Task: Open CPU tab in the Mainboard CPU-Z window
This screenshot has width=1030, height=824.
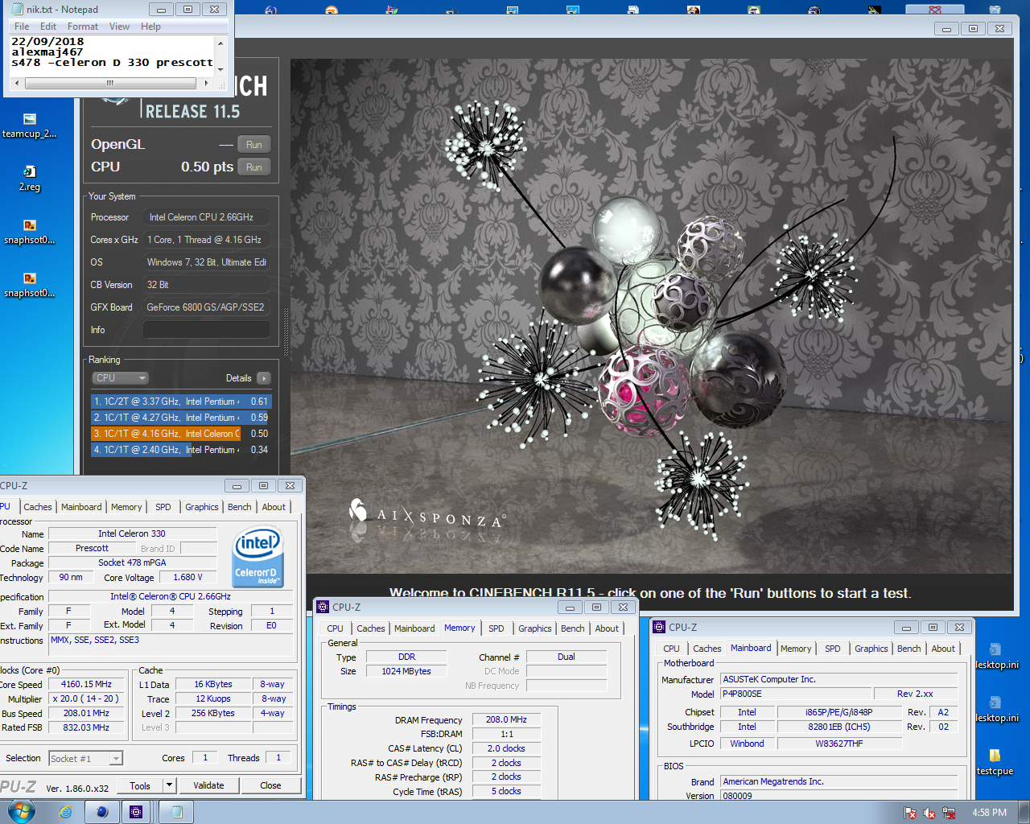Action: (672, 649)
